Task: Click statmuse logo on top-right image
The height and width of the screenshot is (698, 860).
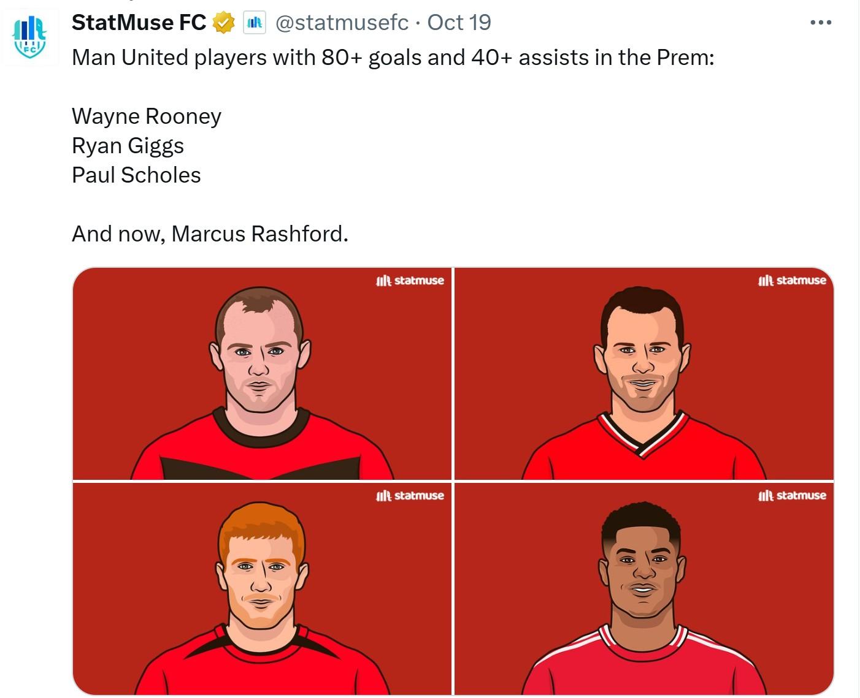Action: coord(792,281)
